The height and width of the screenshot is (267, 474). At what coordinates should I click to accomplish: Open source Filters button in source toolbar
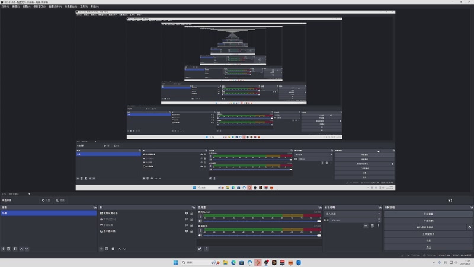[60, 200]
